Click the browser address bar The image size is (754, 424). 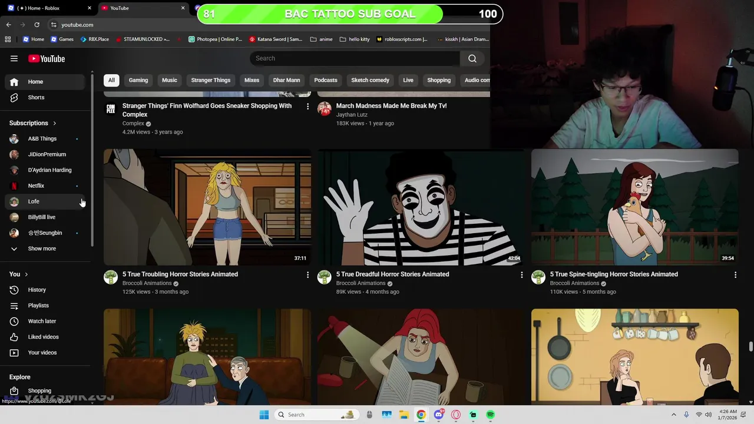268,25
